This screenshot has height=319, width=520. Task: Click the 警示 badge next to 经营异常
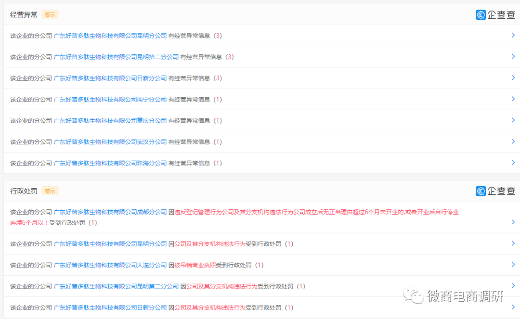[50, 14]
